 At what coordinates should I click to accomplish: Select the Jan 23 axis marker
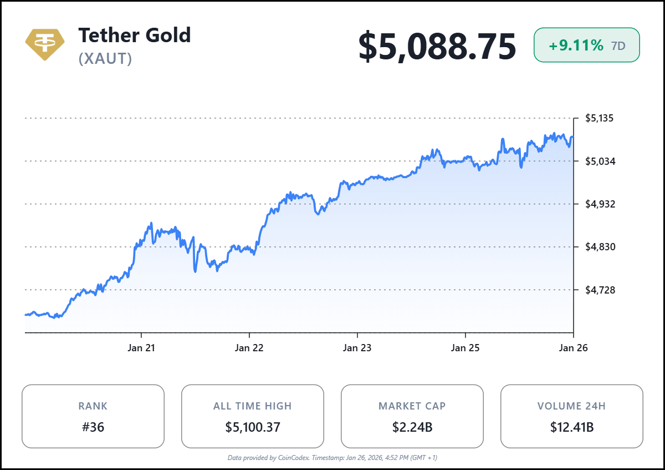[357, 348]
